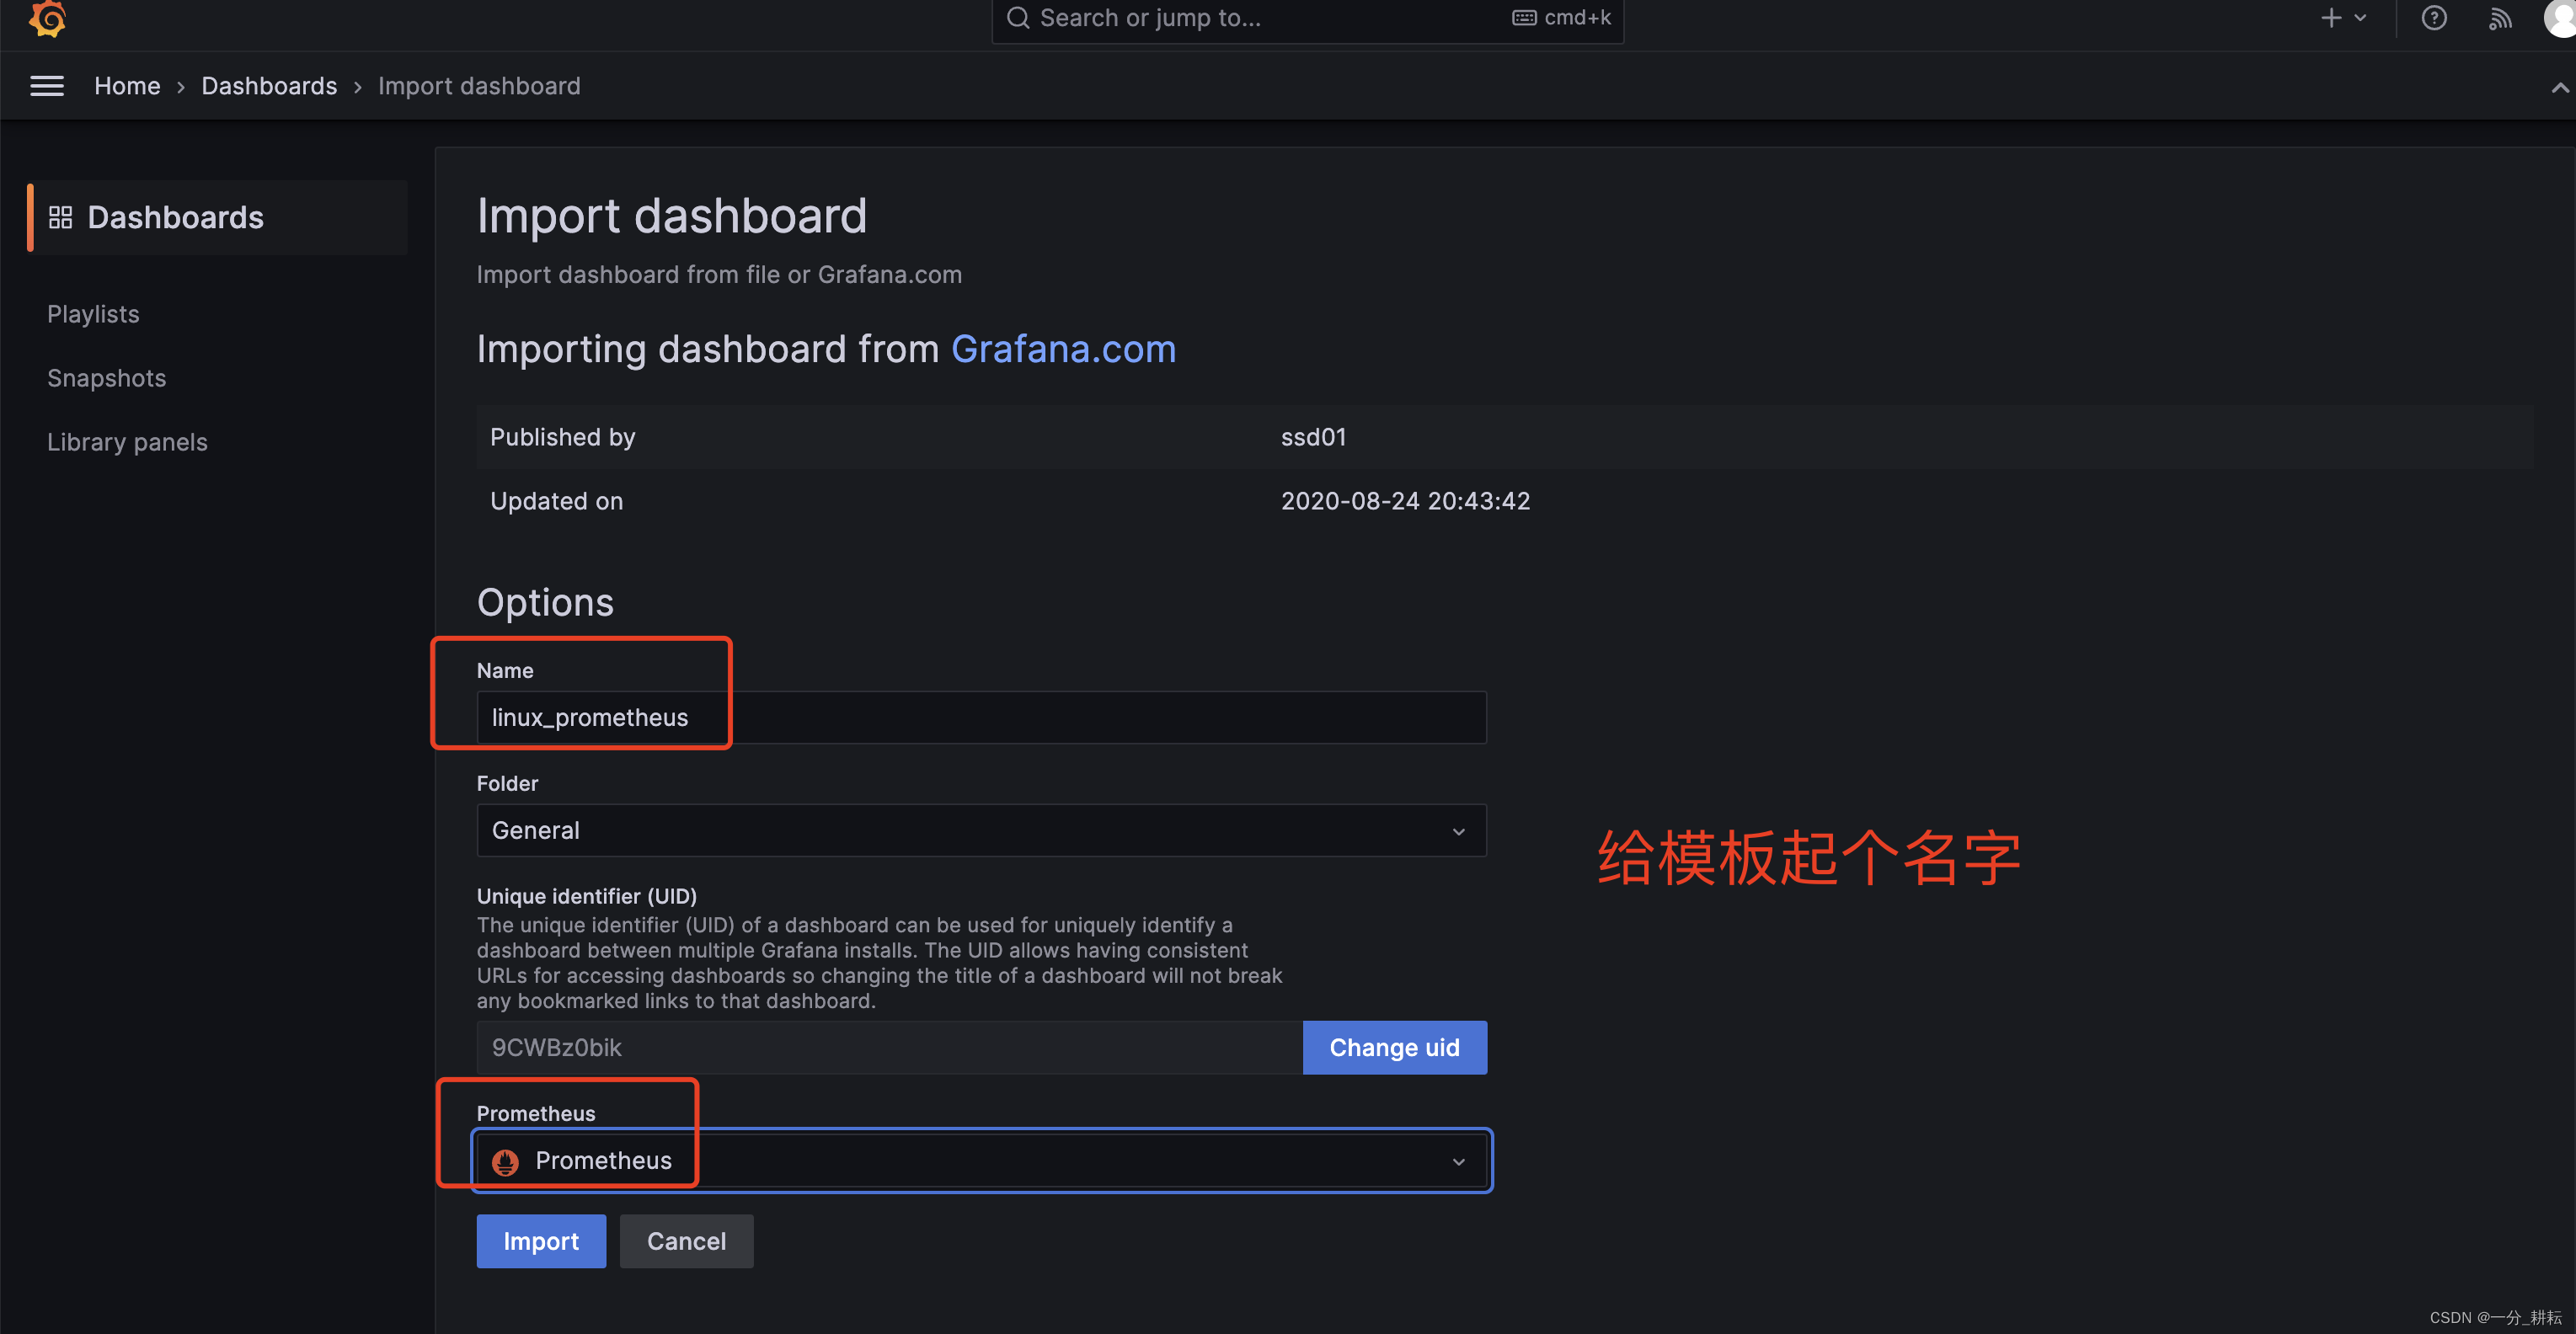Expand the General folder dropdown
The image size is (2576, 1334).
point(1458,831)
